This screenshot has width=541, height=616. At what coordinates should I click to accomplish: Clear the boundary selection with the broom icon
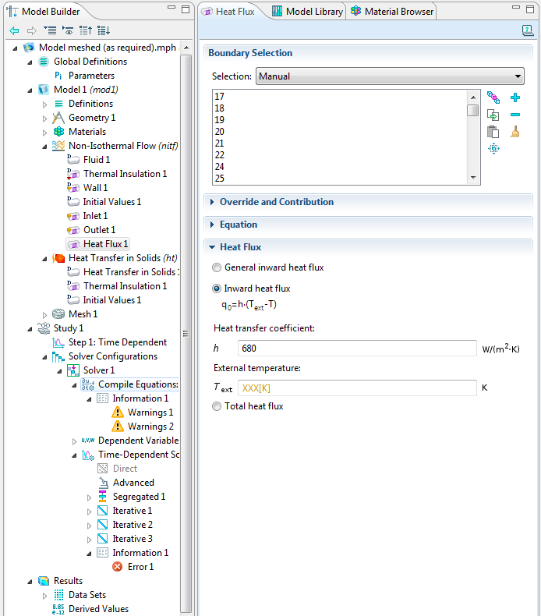pyautogui.click(x=514, y=132)
